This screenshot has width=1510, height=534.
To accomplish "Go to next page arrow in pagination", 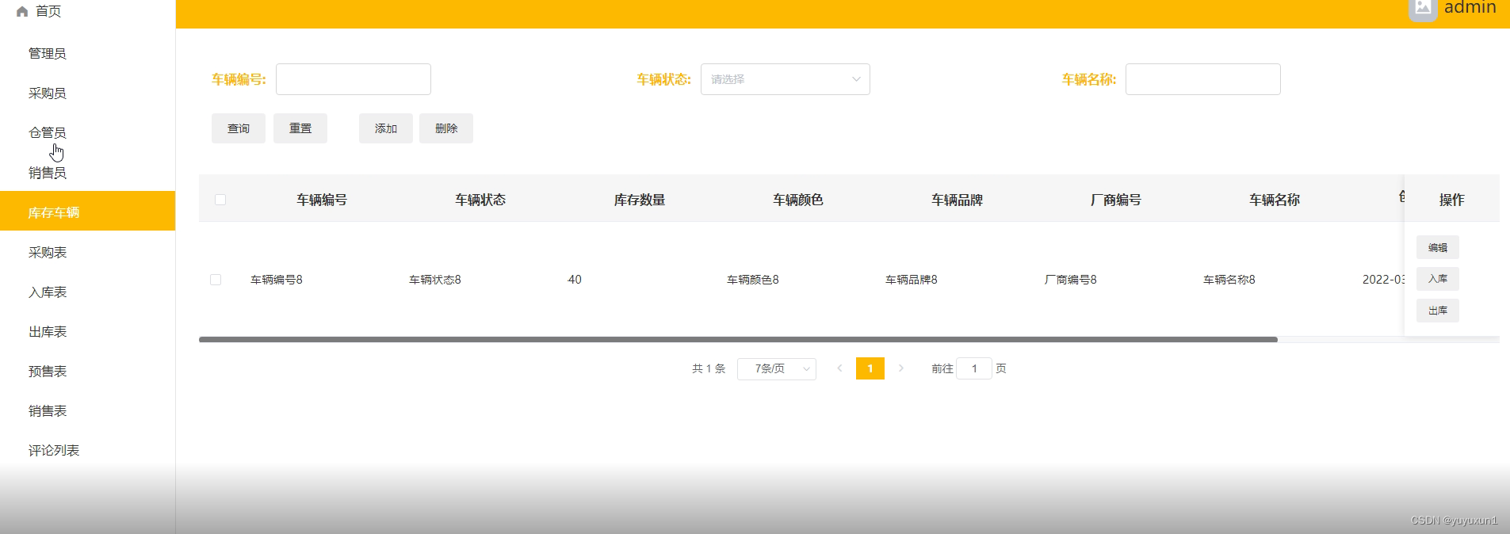I will (900, 368).
